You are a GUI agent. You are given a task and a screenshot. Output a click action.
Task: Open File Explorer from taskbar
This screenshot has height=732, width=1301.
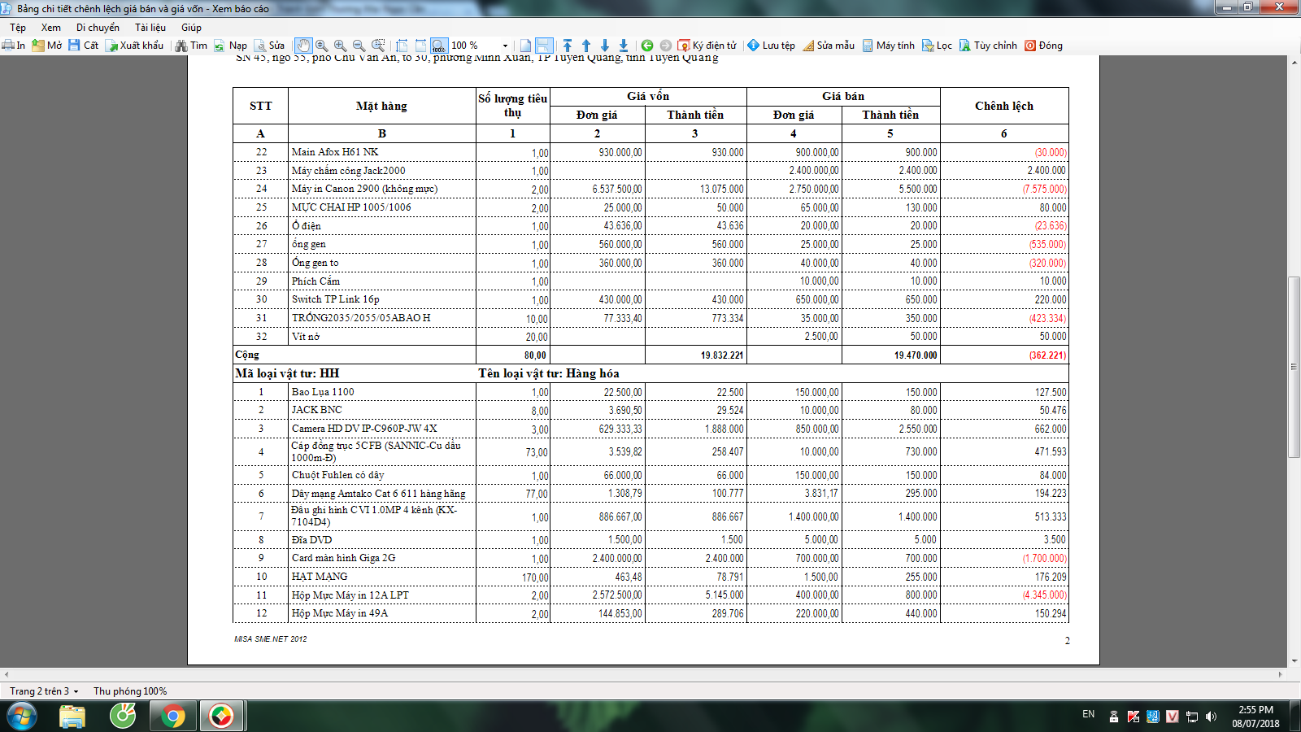(72, 716)
